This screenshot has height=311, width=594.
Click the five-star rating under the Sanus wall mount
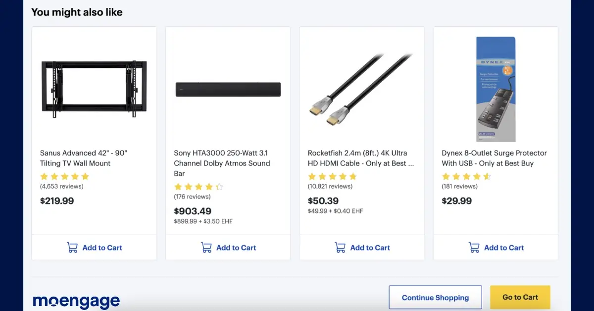pyautogui.click(x=64, y=176)
